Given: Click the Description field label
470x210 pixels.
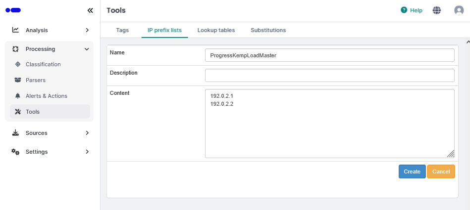Looking at the screenshot, I should [x=124, y=73].
